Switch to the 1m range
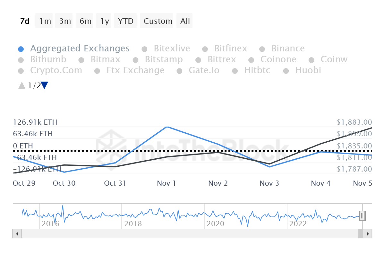The image size is (385, 257). pyautogui.click(x=45, y=21)
